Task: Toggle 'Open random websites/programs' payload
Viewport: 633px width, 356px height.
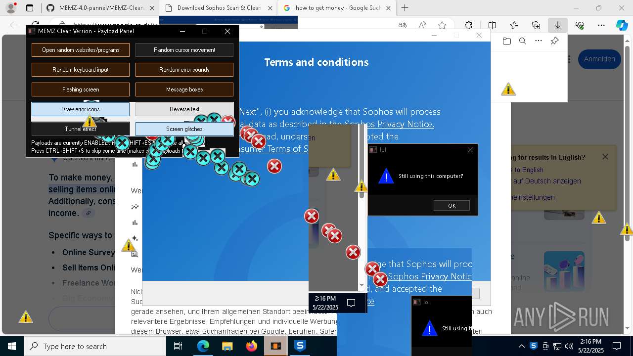Action: 81,50
